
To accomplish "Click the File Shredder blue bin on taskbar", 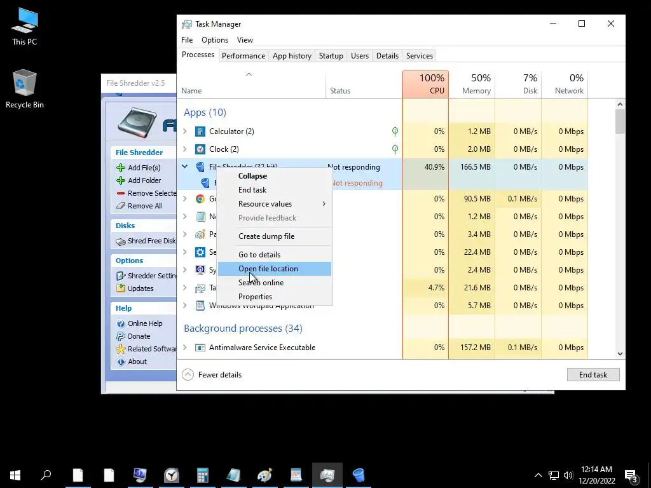I will 359,475.
